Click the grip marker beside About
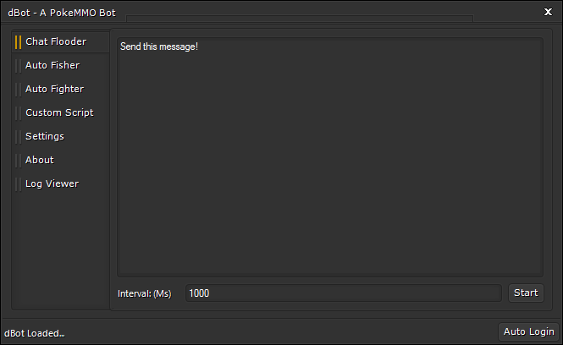 pyautogui.click(x=19, y=161)
